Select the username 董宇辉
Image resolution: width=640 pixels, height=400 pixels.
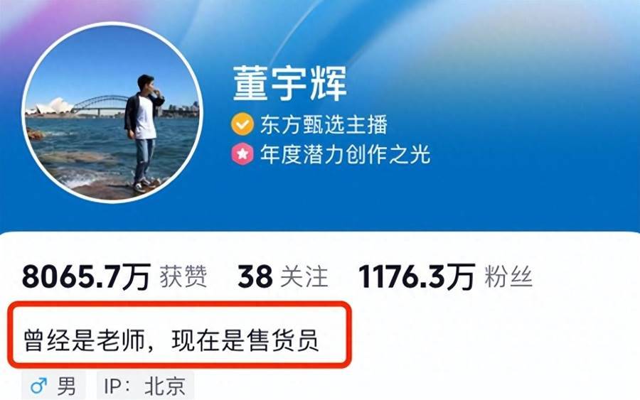click(290, 84)
